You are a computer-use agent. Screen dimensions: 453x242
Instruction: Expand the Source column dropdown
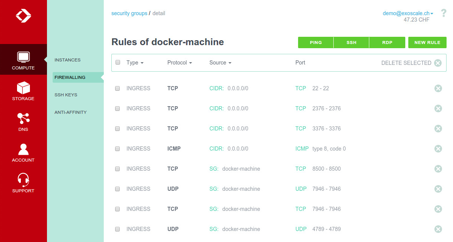coord(220,62)
